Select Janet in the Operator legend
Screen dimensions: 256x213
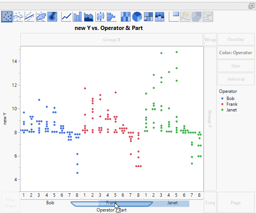point(232,110)
